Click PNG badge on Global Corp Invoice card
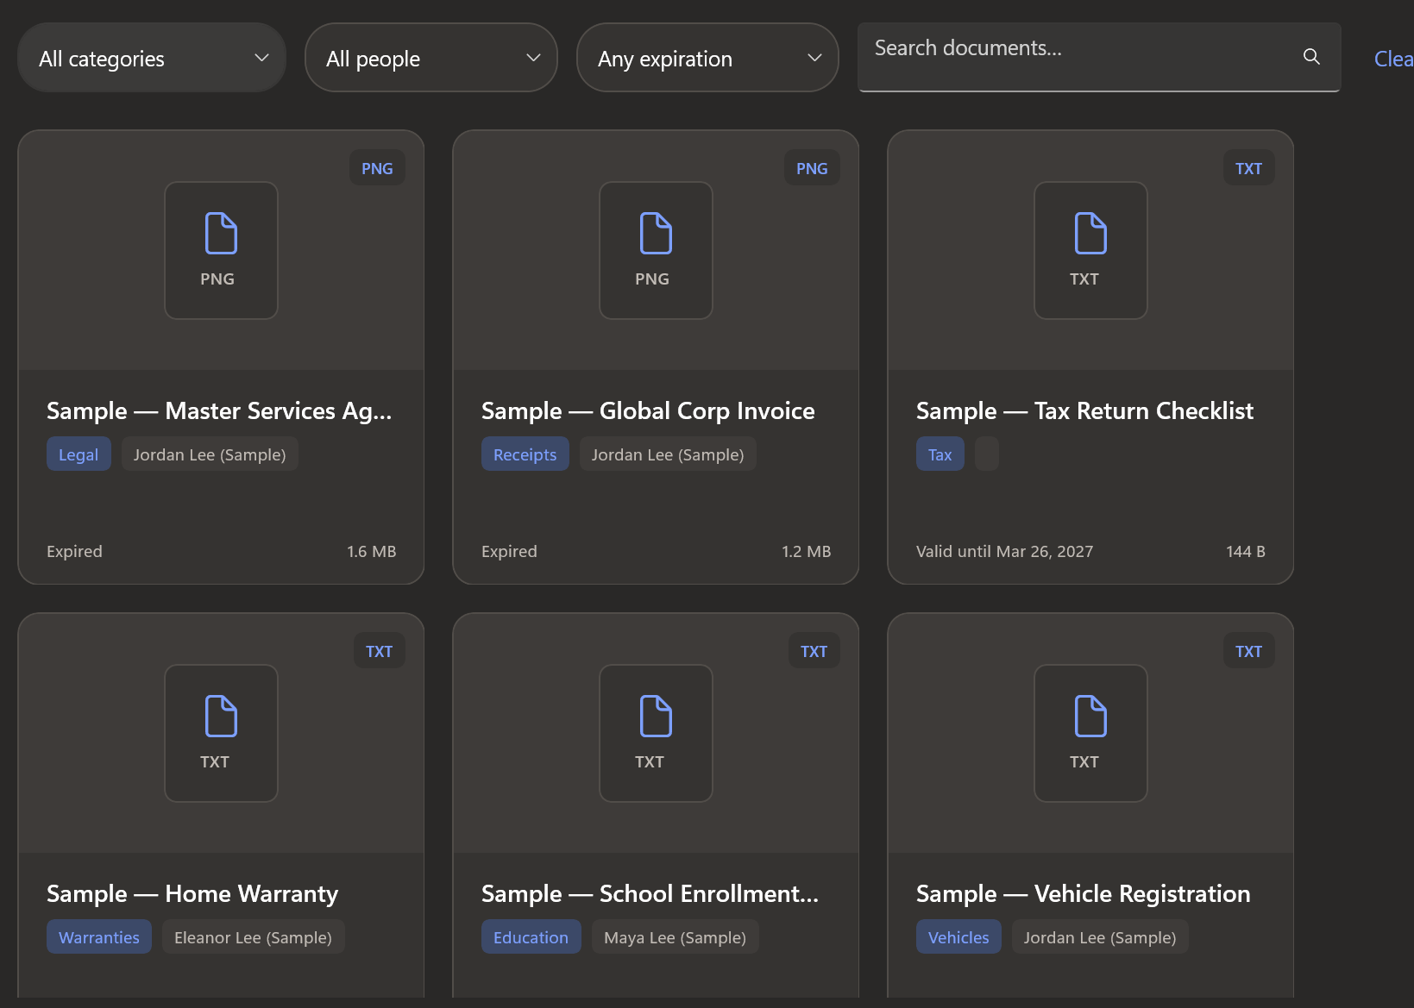Viewport: 1414px width, 1008px height. click(x=812, y=168)
